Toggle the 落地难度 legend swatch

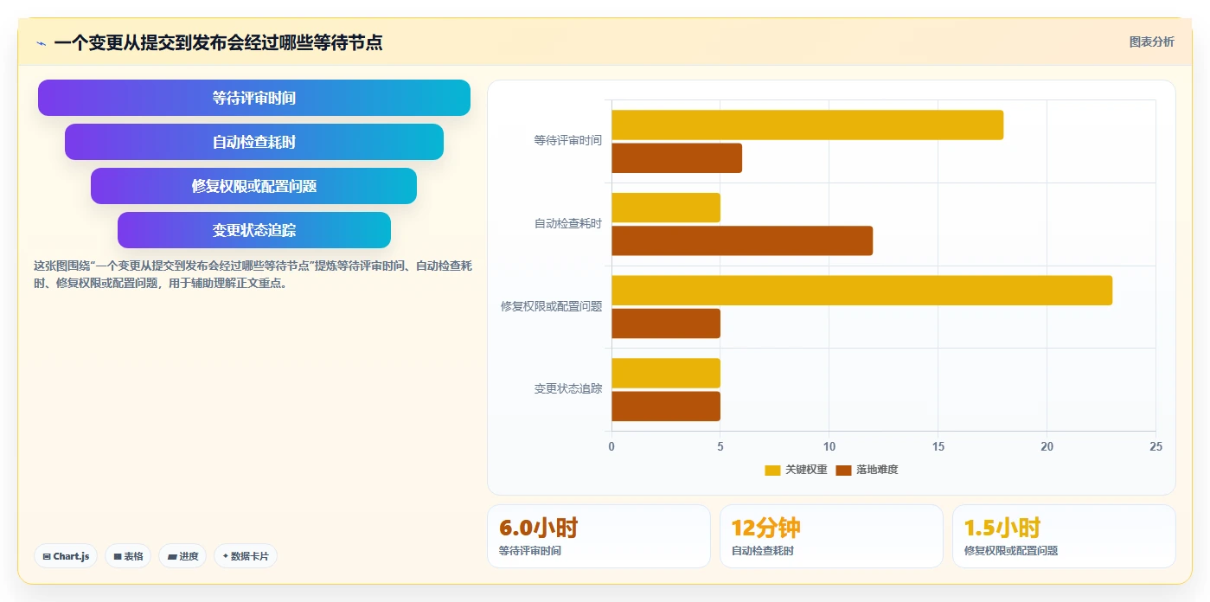(x=844, y=470)
